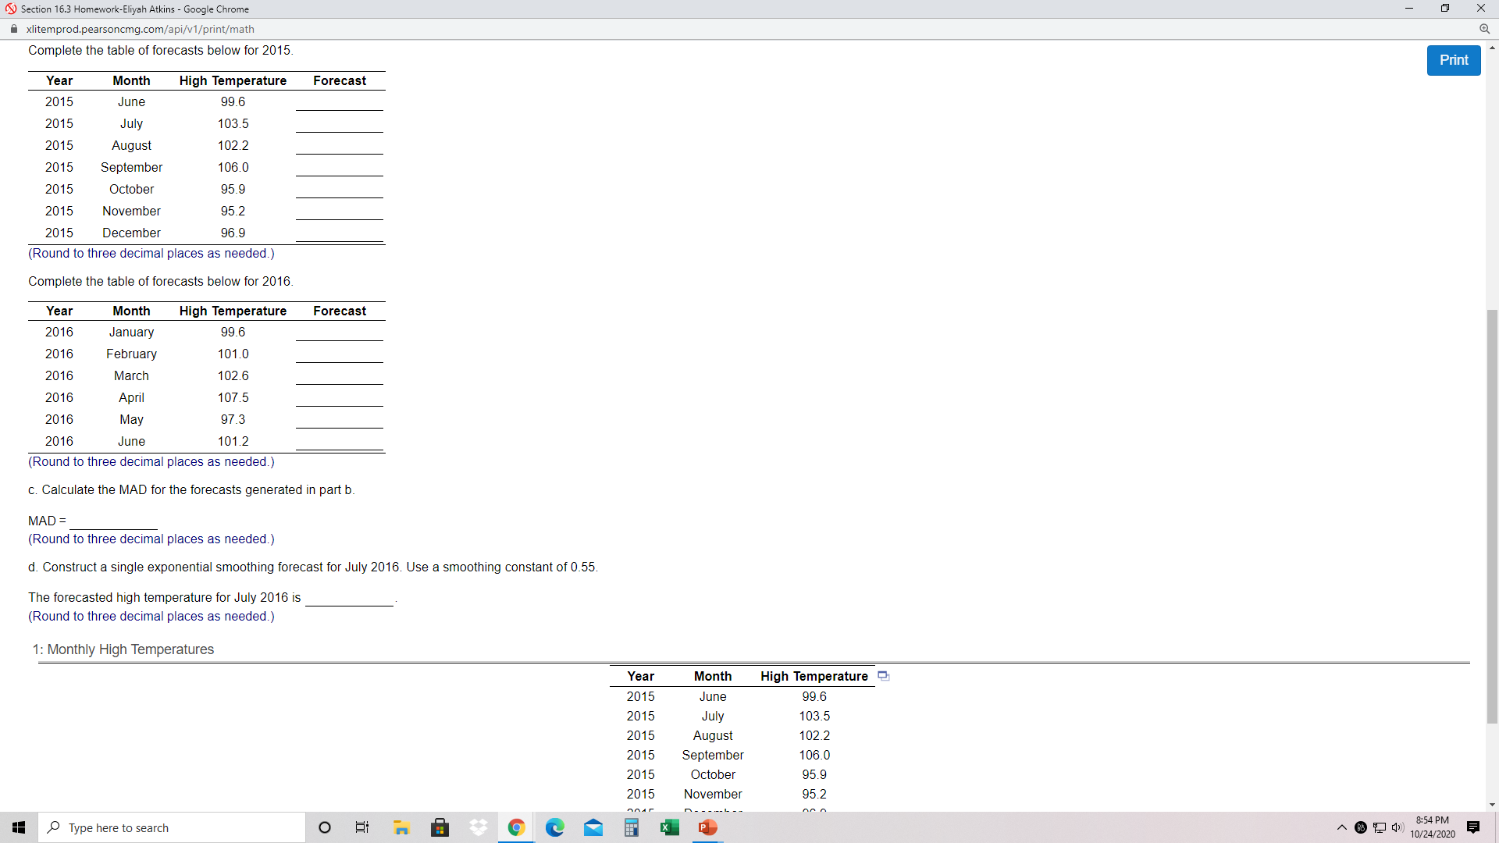Click the Windows Start button
The width and height of the screenshot is (1499, 843).
click(x=18, y=827)
